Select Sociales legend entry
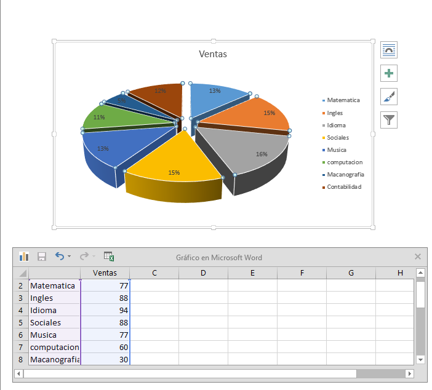The width and height of the screenshot is (432, 390). (335, 138)
